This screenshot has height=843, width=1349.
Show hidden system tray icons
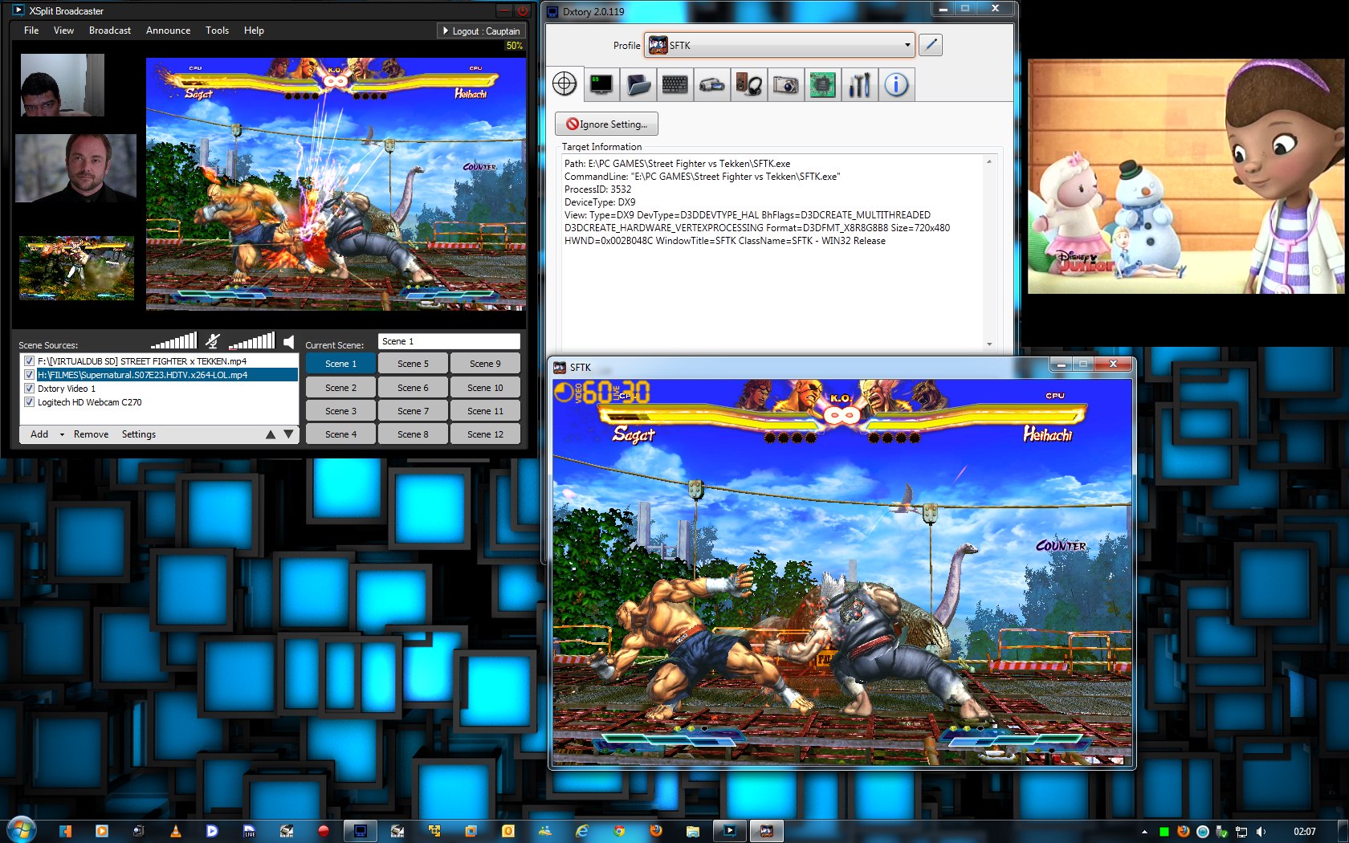1144,832
